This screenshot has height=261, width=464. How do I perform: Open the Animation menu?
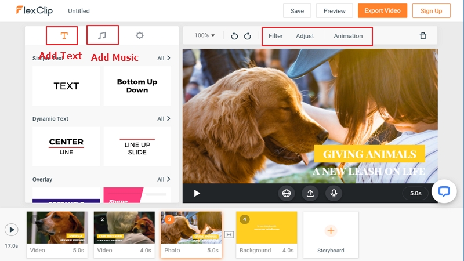coord(348,36)
